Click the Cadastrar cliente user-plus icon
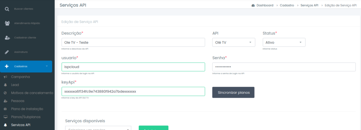Viewport: 361px width, 130px height. [x=7, y=38]
